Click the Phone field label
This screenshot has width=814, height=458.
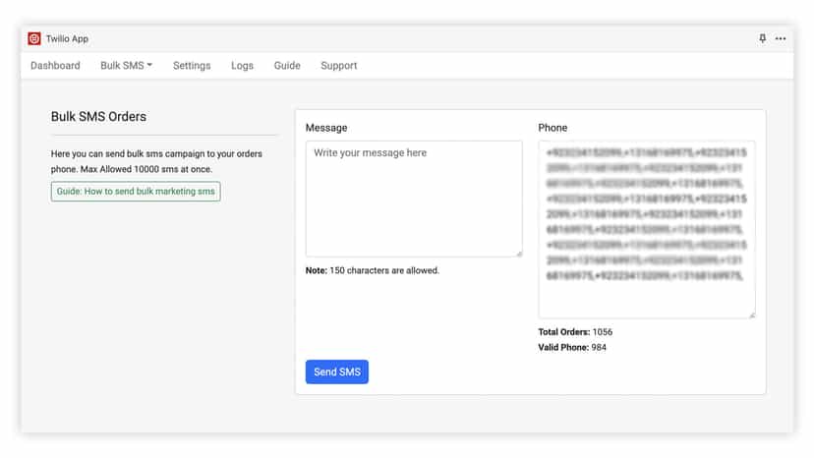[x=552, y=128]
